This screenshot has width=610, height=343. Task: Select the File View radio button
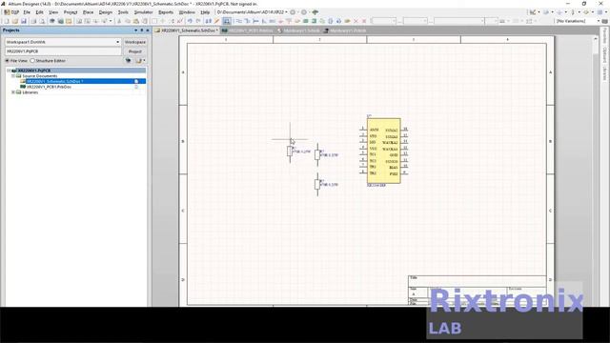coord(7,61)
